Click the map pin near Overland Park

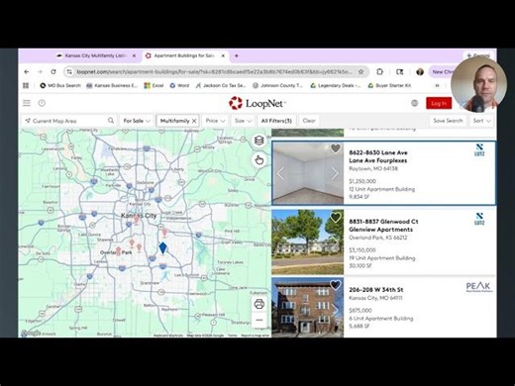pos(118,250)
